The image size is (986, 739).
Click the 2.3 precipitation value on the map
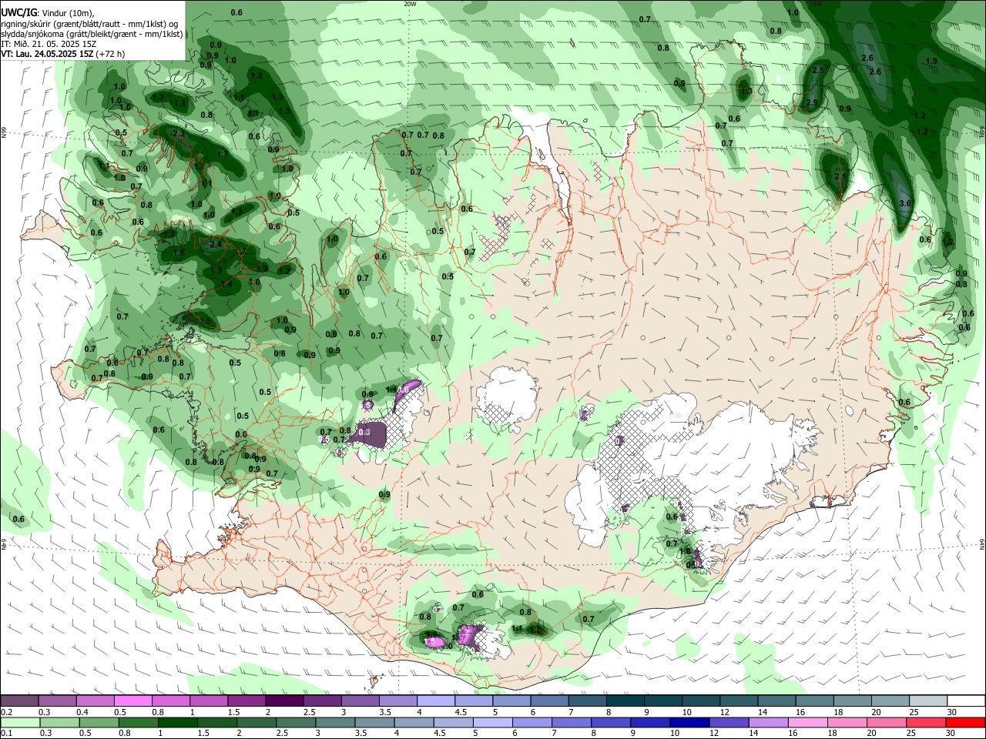click(x=179, y=134)
